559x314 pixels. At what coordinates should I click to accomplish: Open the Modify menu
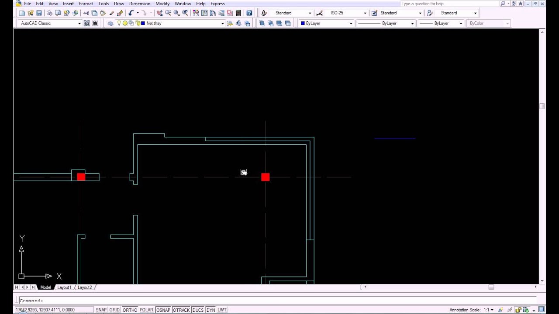(x=162, y=3)
